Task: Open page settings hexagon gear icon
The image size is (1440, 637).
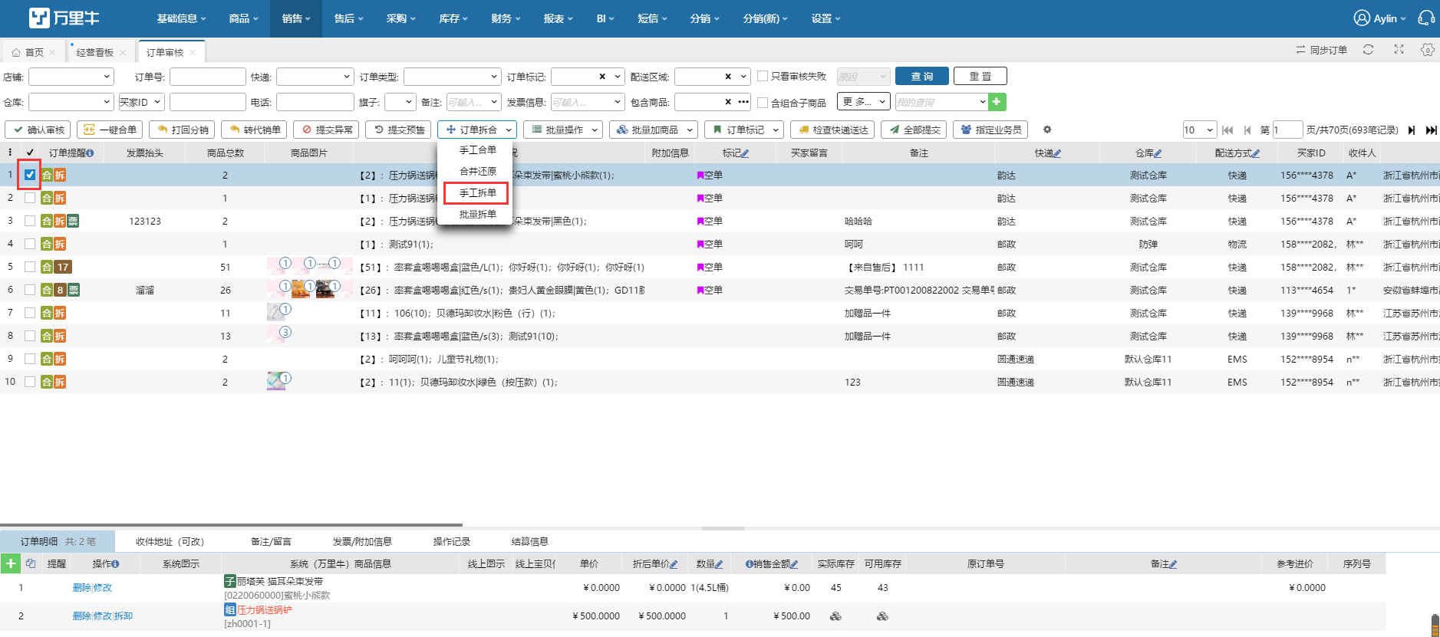Action: (x=1427, y=50)
